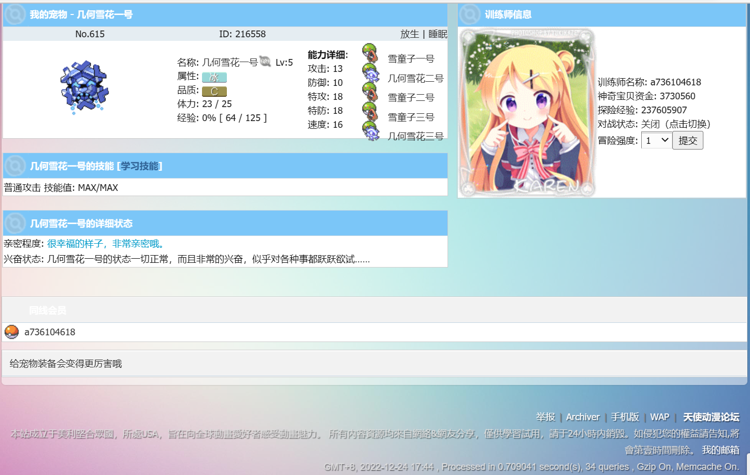Click 神奇宝贝资金: 3730560 value
Image resolution: width=750 pixels, height=475 pixels.
(646, 96)
